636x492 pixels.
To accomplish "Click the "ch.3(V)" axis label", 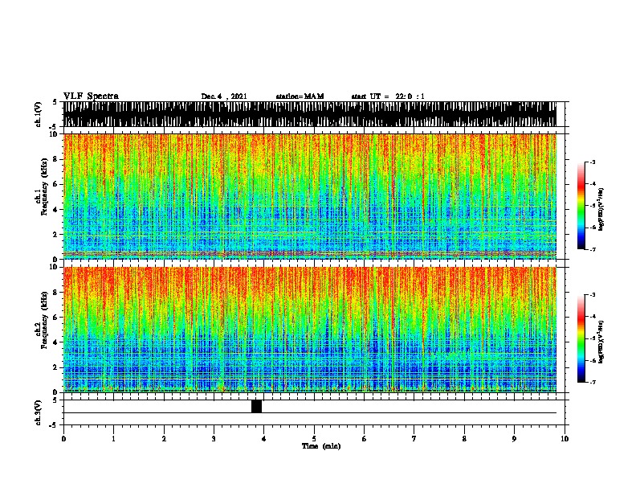I will 38,412.
